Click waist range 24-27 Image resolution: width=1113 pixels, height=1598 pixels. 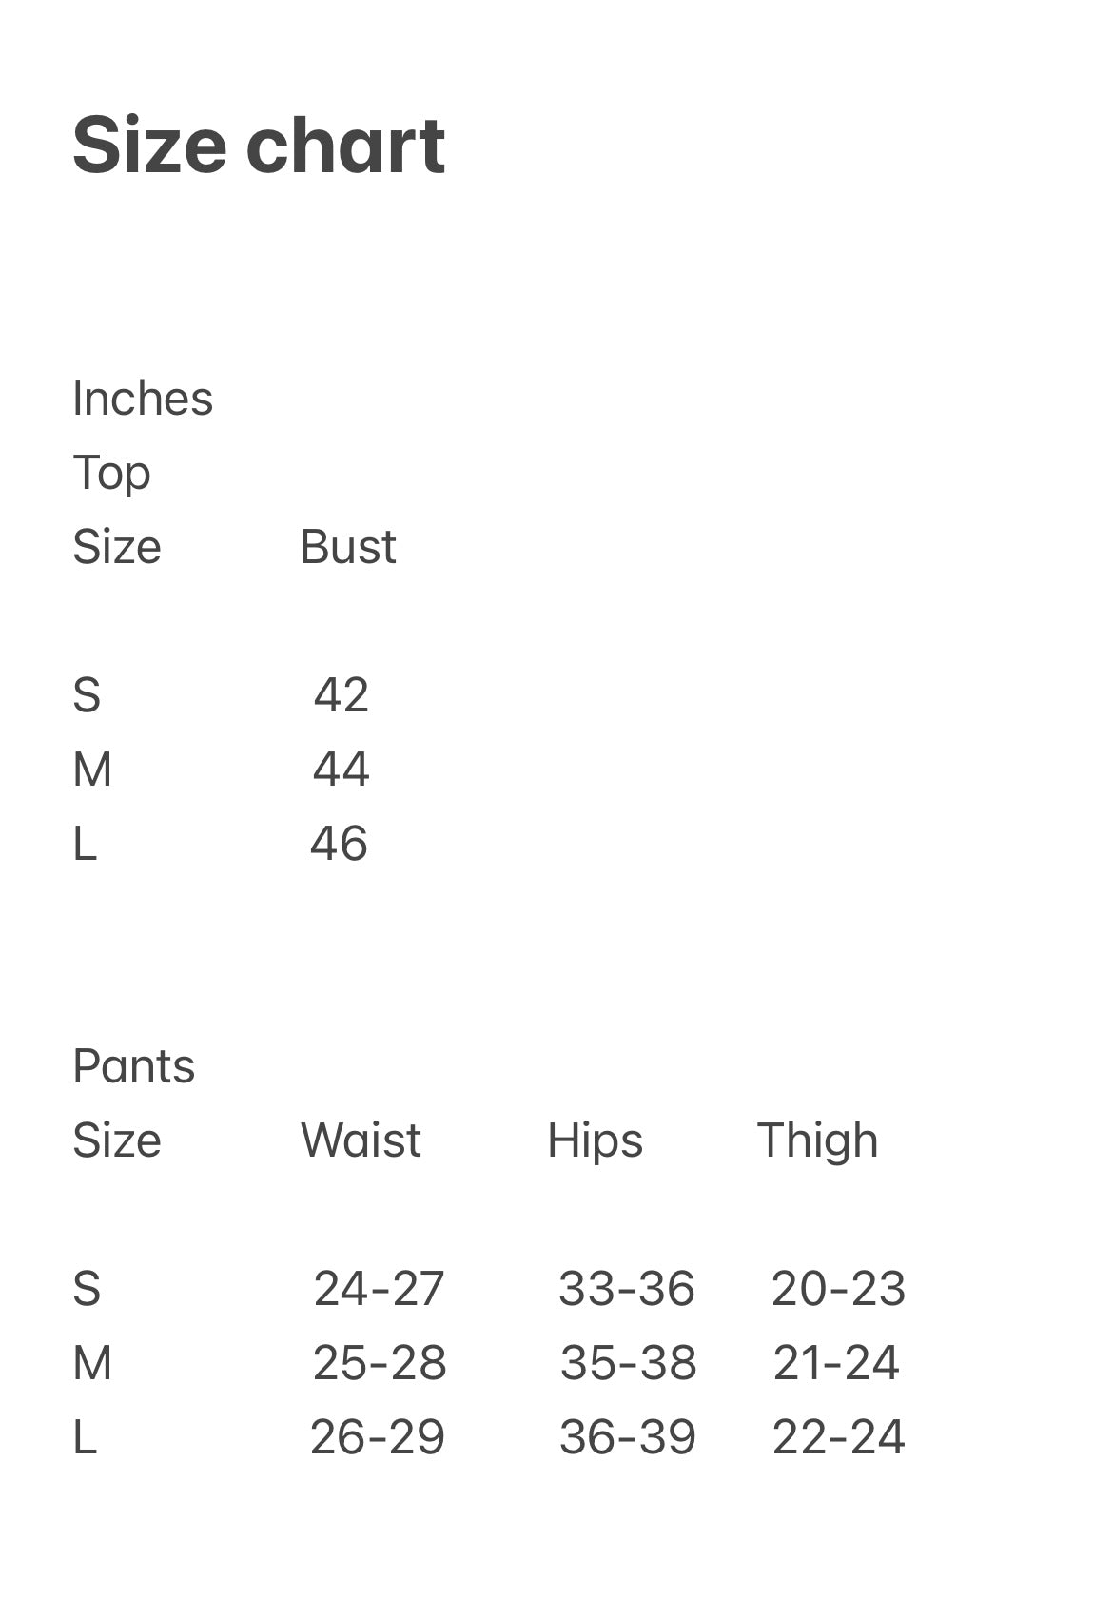pyautogui.click(x=379, y=1289)
